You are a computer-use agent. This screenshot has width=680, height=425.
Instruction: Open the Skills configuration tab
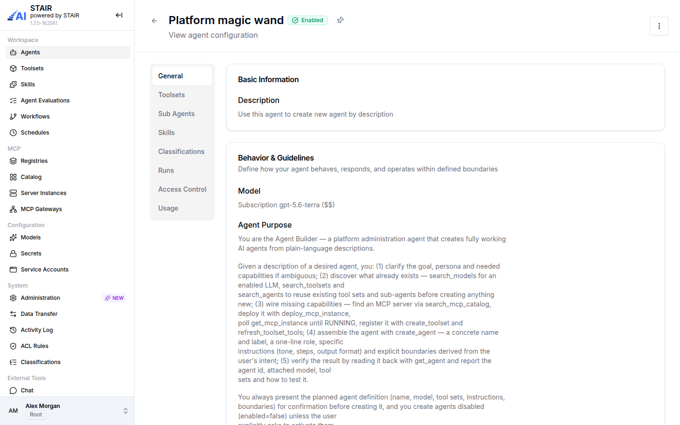pyautogui.click(x=182, y=133)
